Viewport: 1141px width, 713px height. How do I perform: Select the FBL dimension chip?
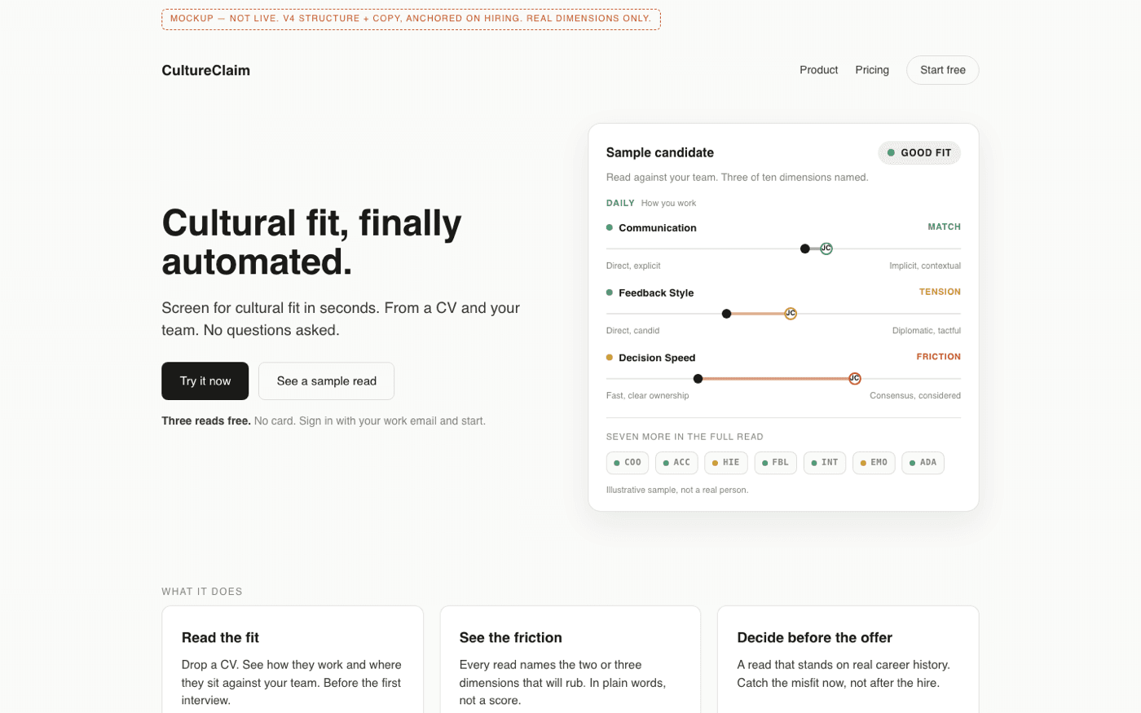(x=775, y=463)
